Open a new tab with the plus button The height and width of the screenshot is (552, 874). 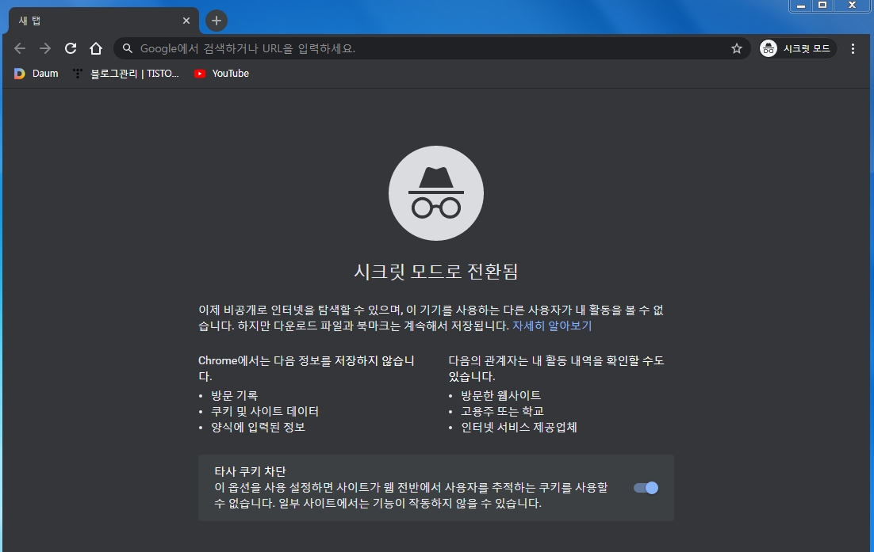(x=217, y=21)
